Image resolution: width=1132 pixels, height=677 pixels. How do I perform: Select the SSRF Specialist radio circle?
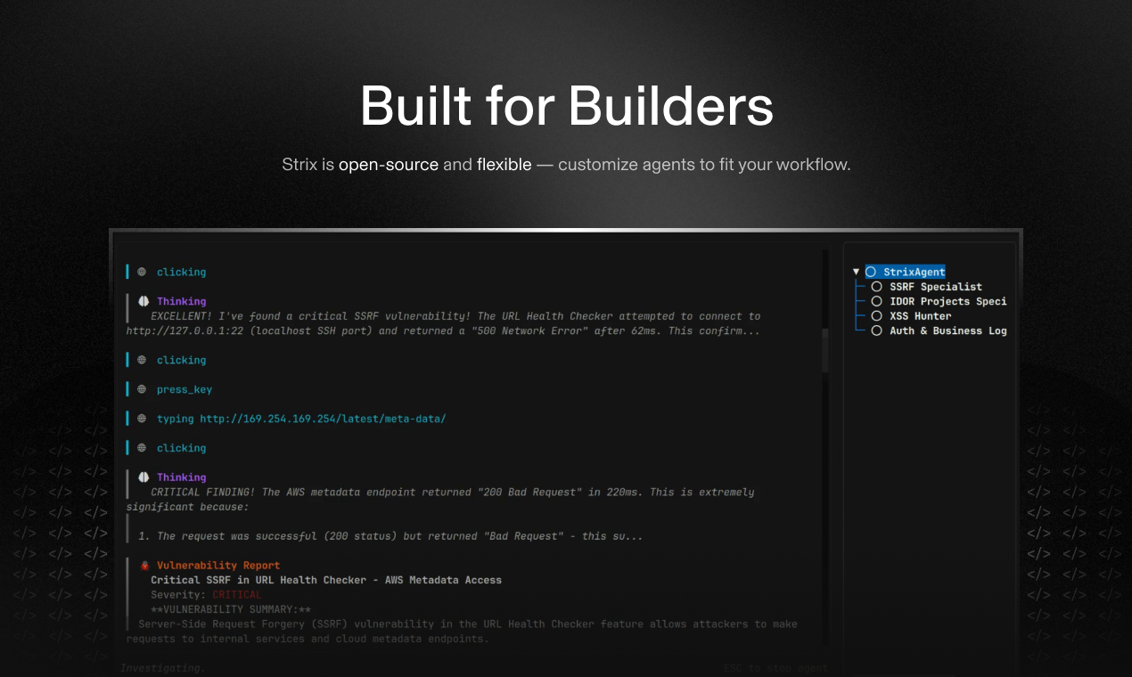[877, 287]
